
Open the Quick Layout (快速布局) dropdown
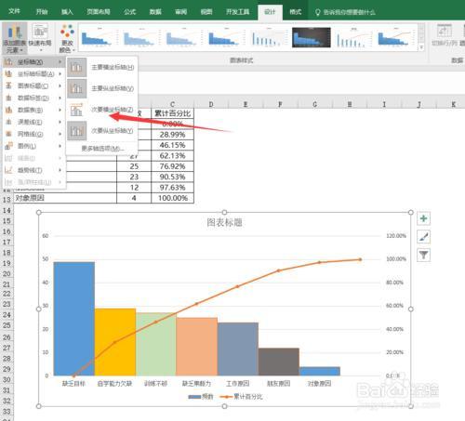(40, 38)
